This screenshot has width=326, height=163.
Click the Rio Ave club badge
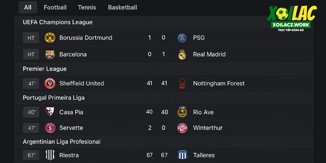tap(182, 112)
